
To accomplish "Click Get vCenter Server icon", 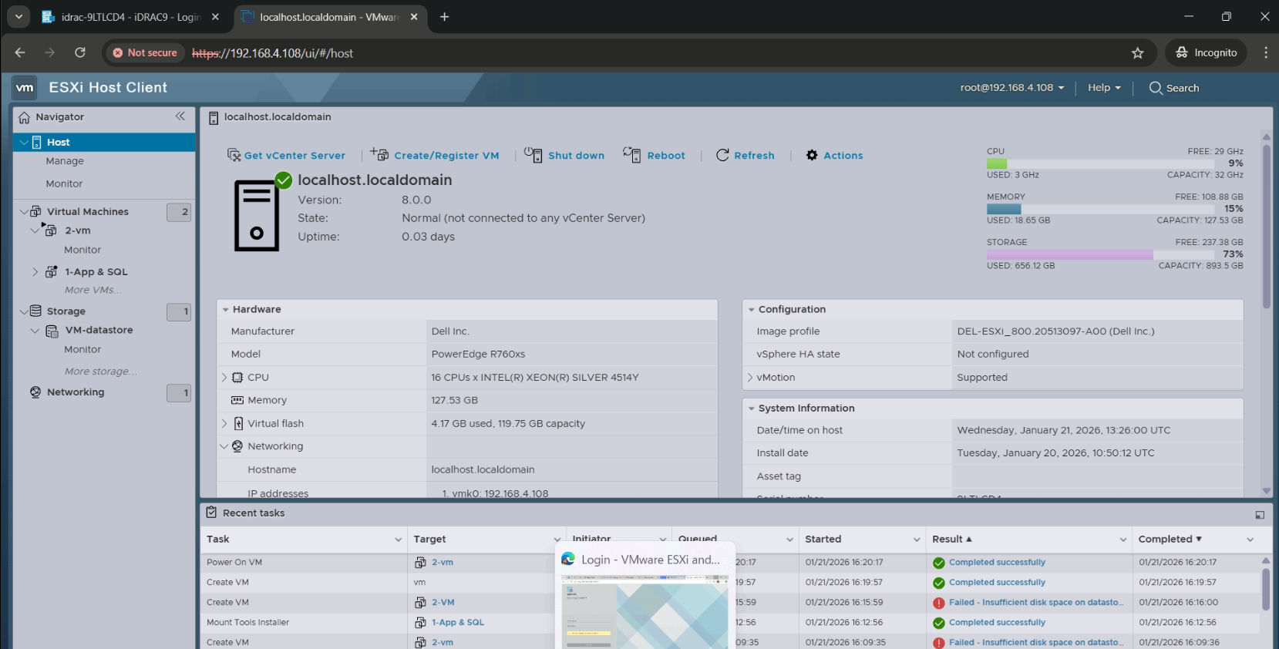I will tap(234, 155).
